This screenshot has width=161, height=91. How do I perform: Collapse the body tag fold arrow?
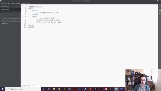point(27,16)
